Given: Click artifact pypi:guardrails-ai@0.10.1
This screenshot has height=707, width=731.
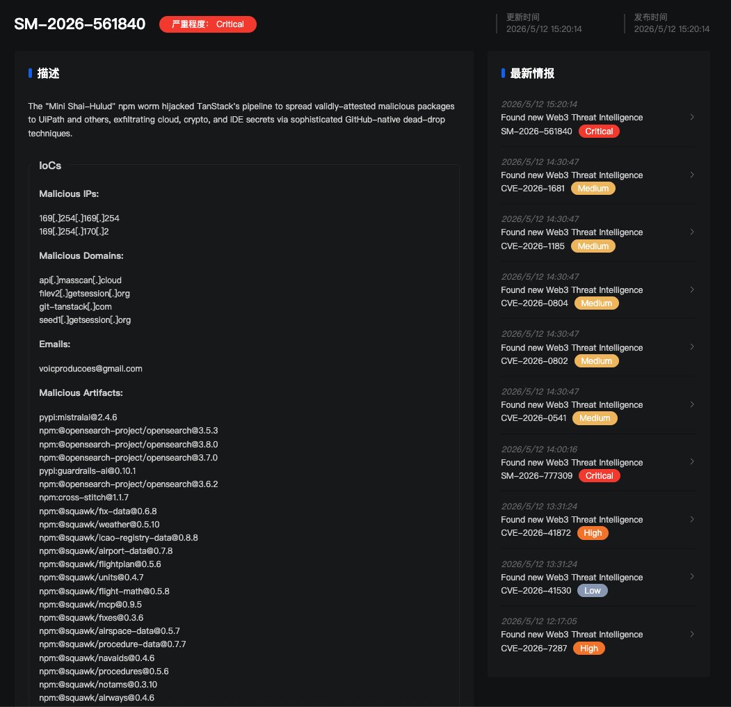Looking at the screenshot, I should pos(88,471).
